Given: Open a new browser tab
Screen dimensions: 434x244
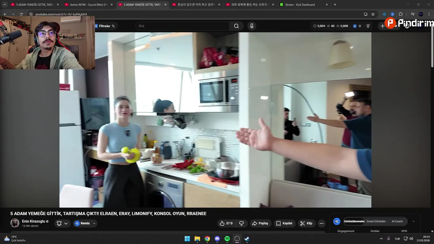Looking at the screenshot, I should pos(335,5).
